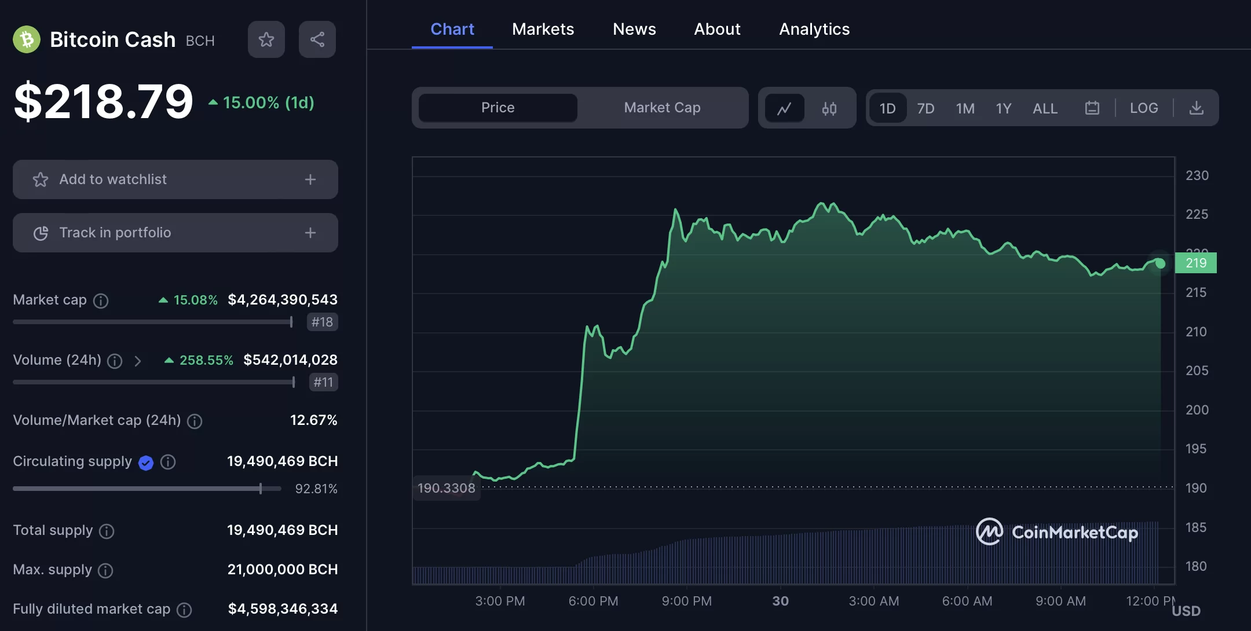
Task: Enable LOG scale on chart
Action: 1144,108
